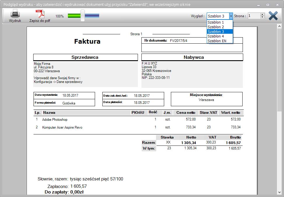Click address 32-065 Krzeszowice
This screenshot has height=197, width=284.
point(156,71)
